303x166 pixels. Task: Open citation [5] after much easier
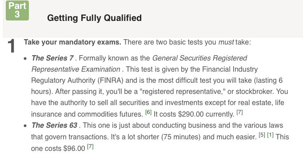262,135
